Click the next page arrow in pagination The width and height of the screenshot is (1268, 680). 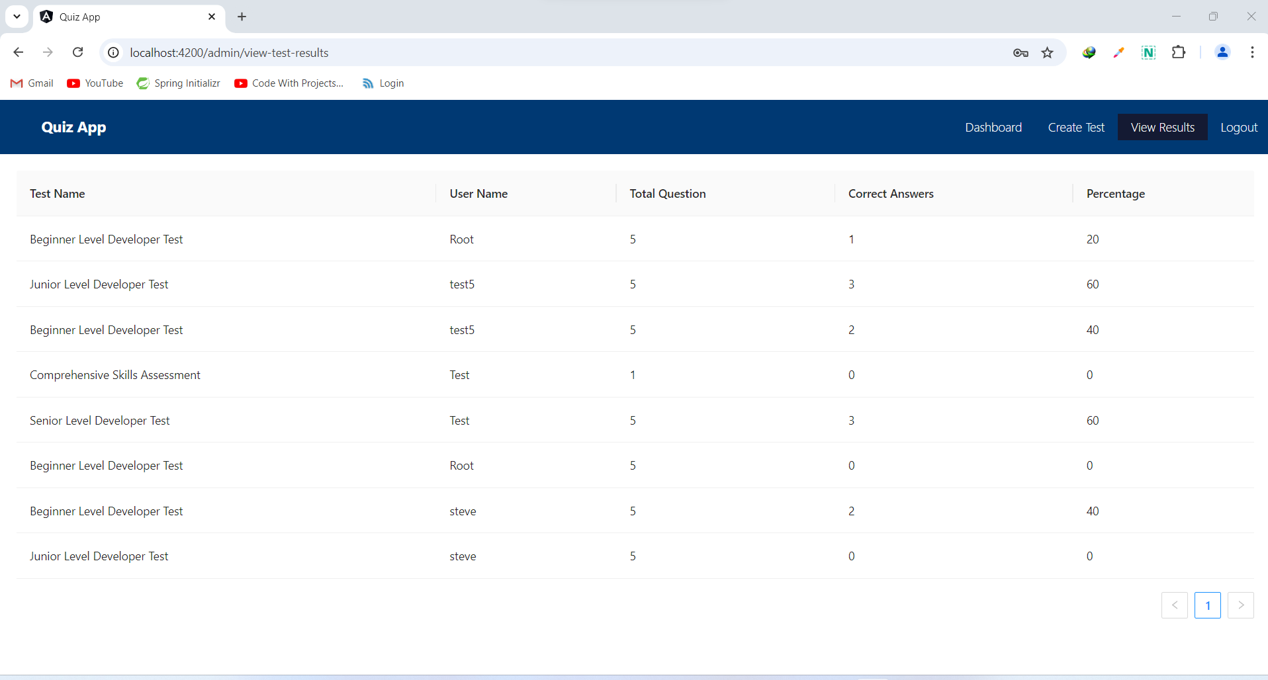(1241, 605)
